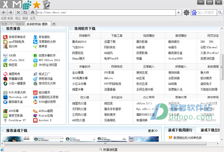Open the Skype聊天 link
Image resolution: width=224 pixels, height=152 pixels.
pyautogui.click(x=78, y=58)
